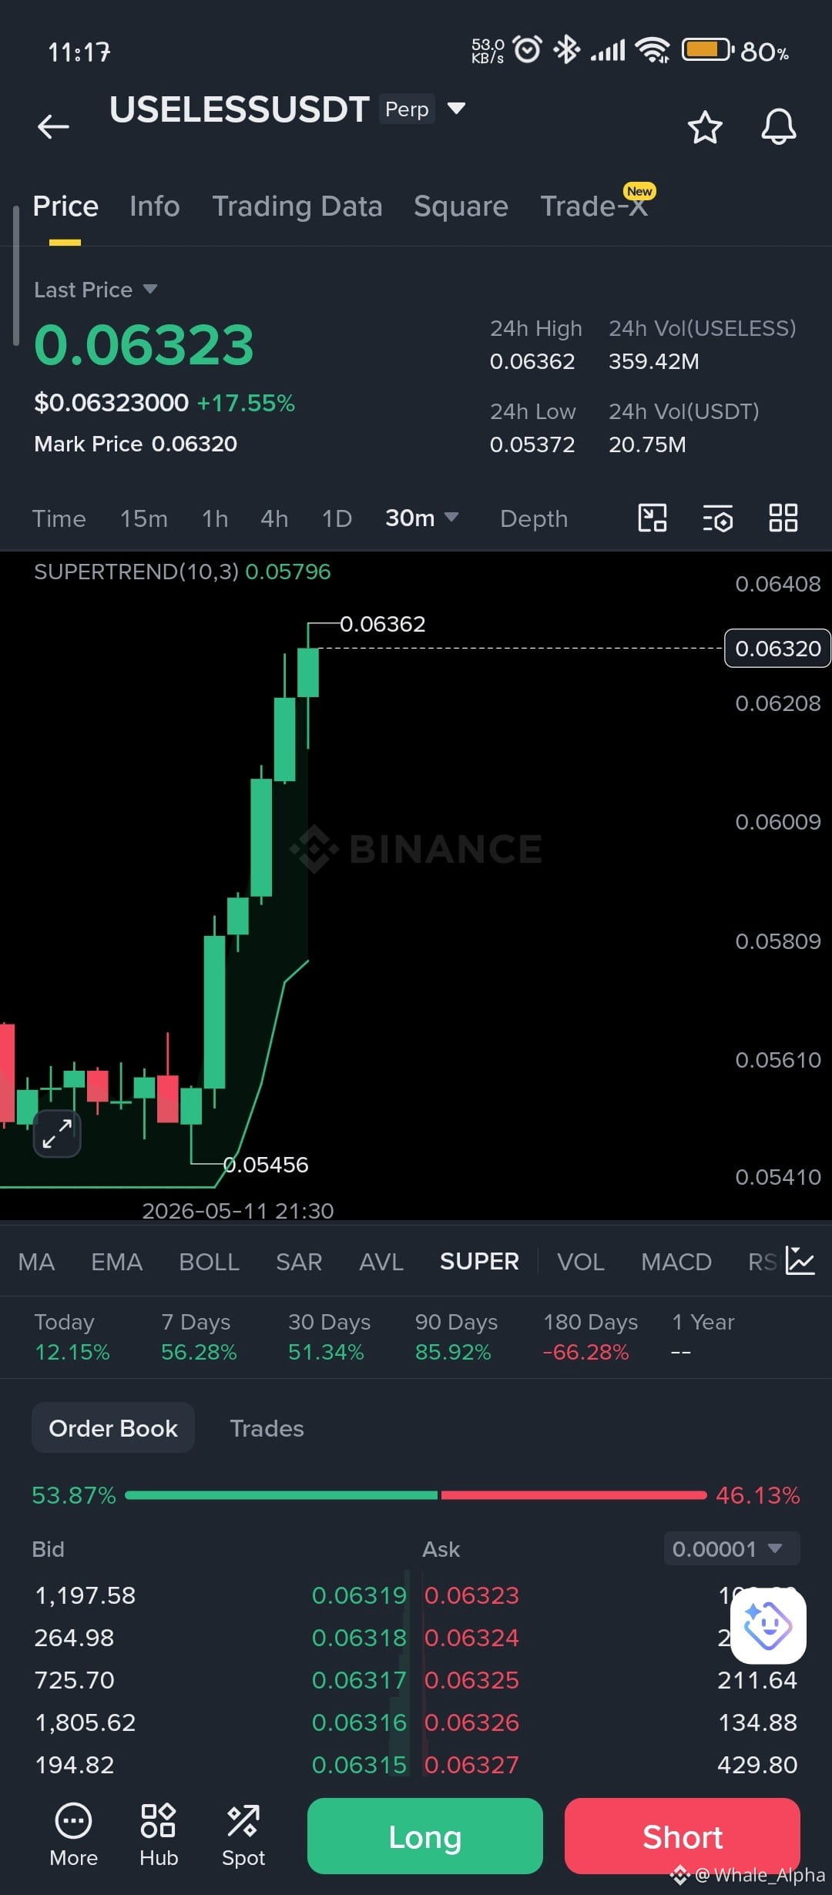Select bid price 0.06318
Screen dimensions: 832x1895
point(359,1638)
